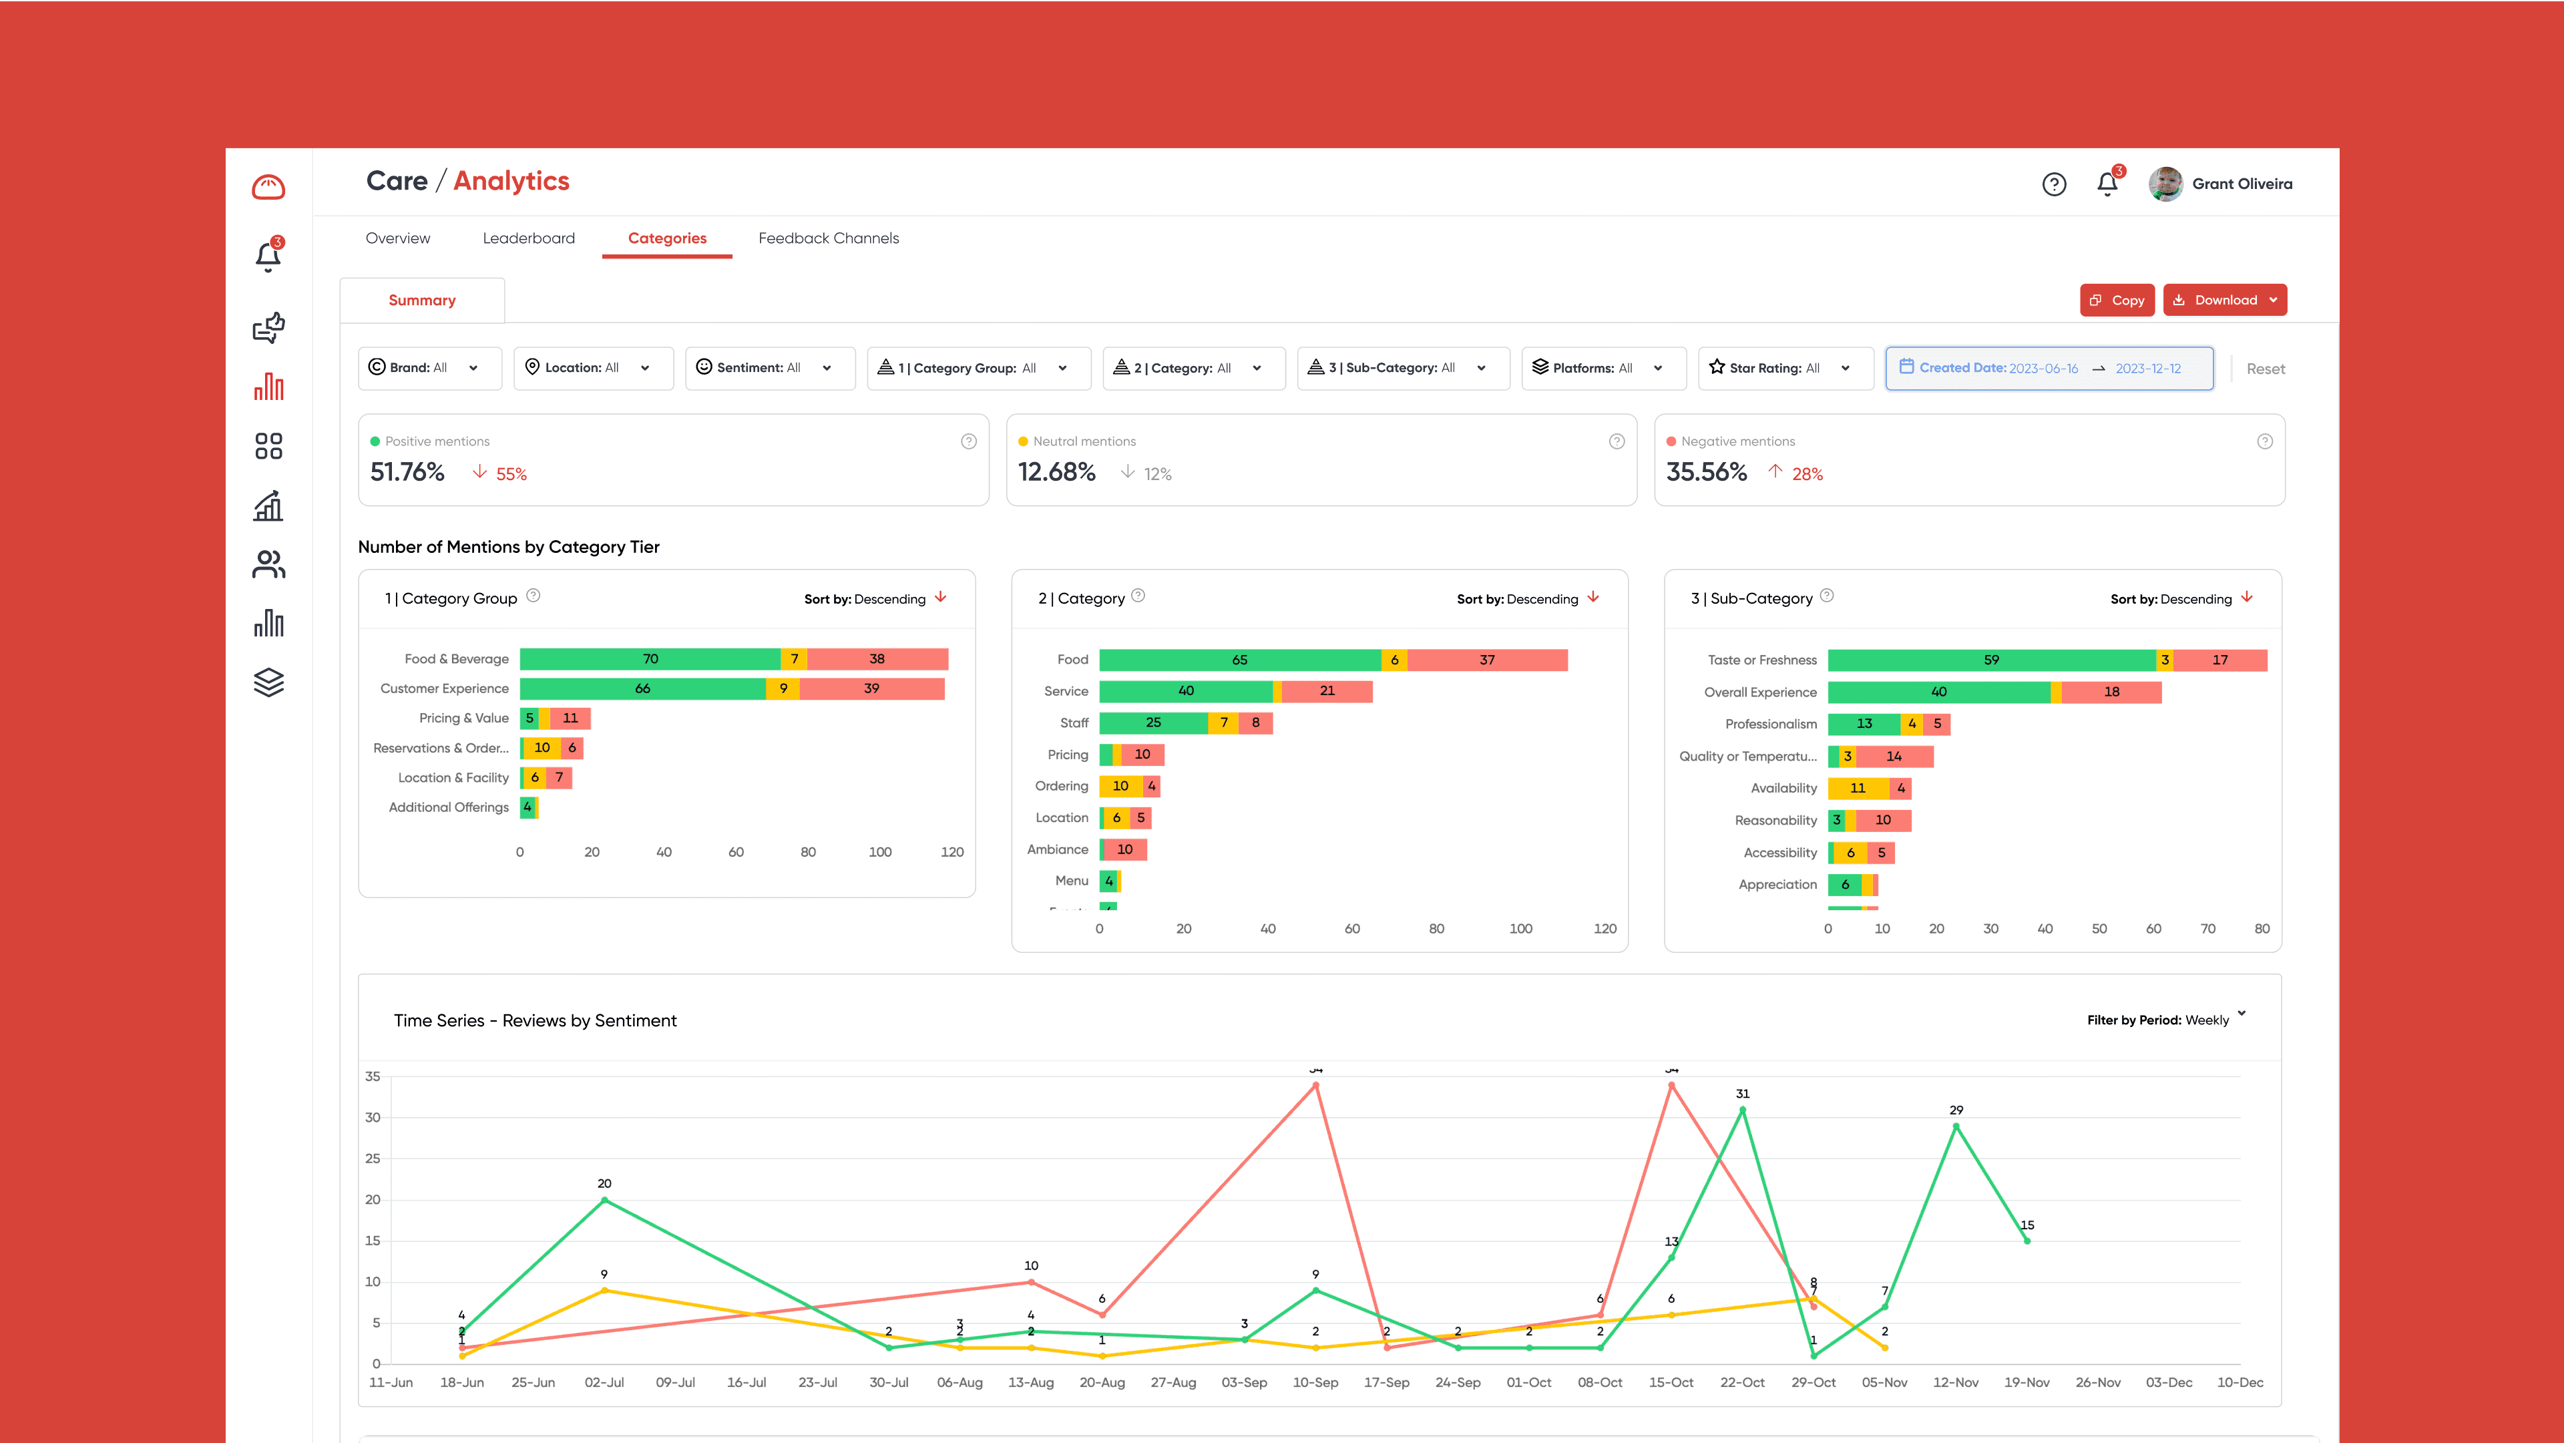Click the growth chart sidebar icon
Image resolution: width=2564 pixels, height=1443 pixels.
[268, 505]
